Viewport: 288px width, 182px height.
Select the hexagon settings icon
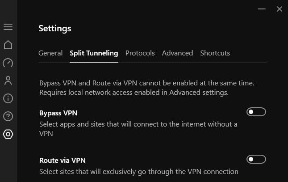click(8, 134)
